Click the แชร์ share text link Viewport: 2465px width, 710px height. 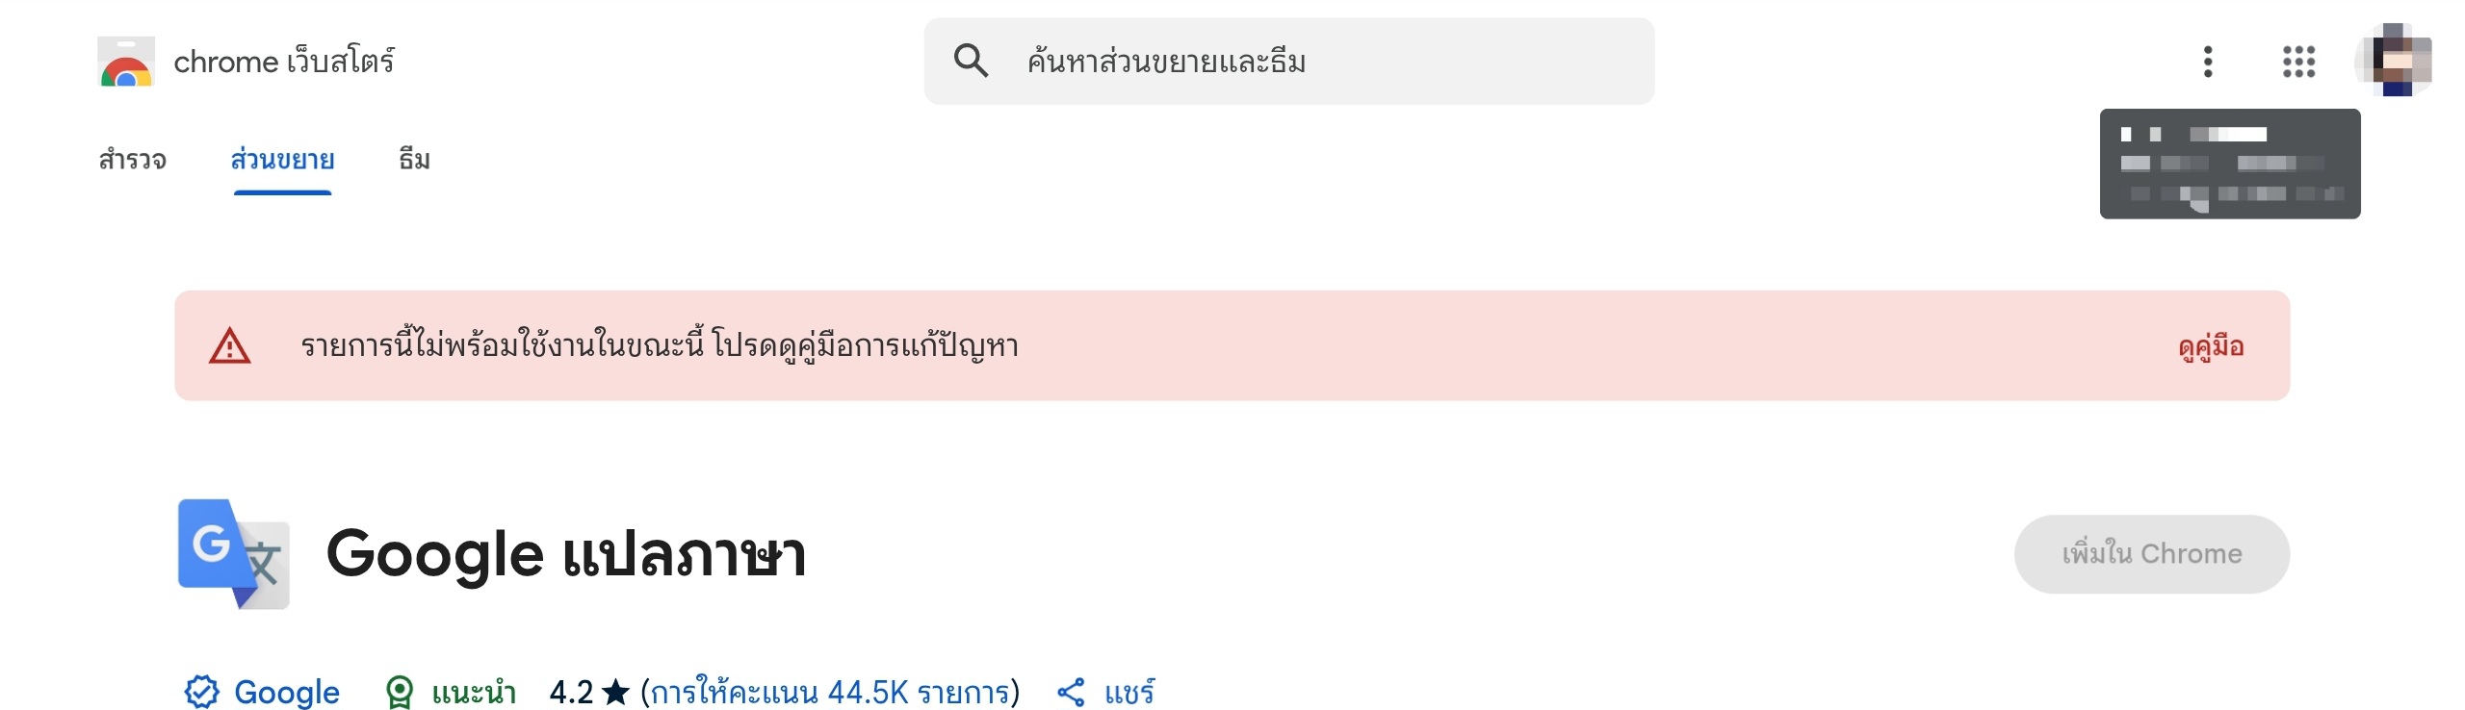(1129, 692)
